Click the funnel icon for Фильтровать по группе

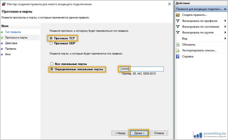pos(178,33)
